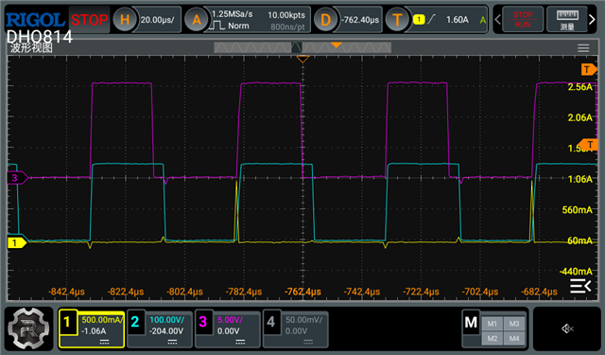Click the 2.56A vertical scale label
Viewport: 605px width, 355px height.
tap(579, 87)
